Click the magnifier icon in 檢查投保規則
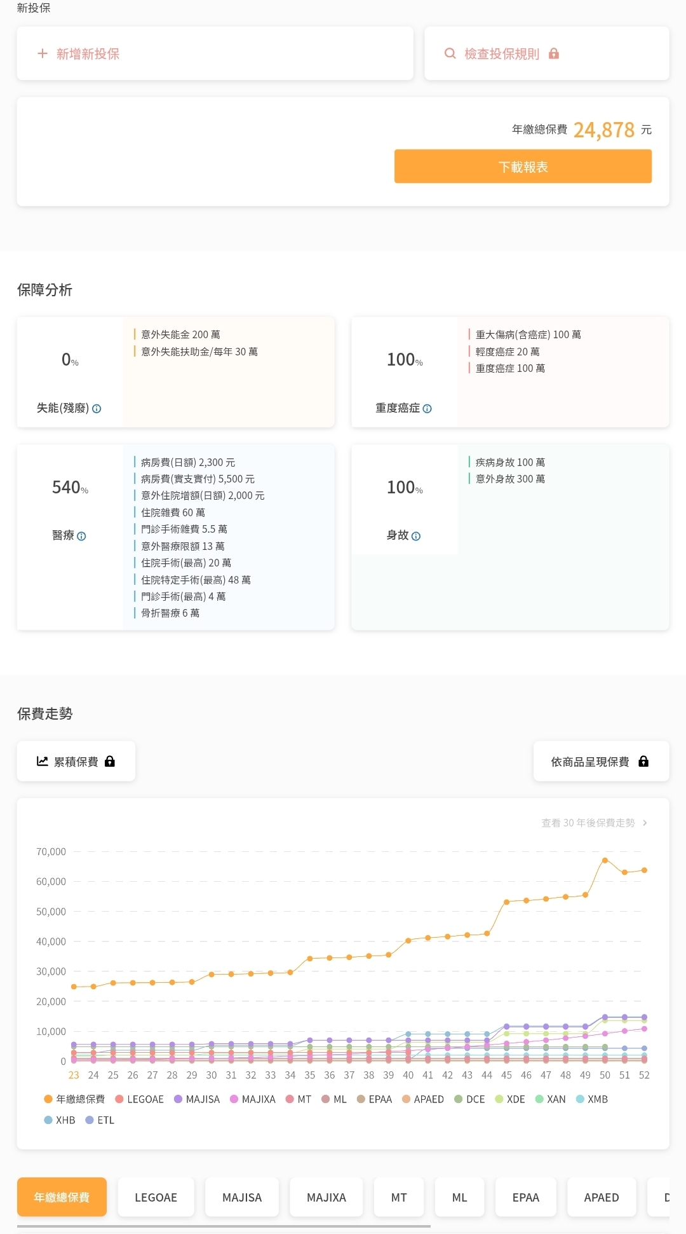The image size is (686, 1234). tap(450, 54)
